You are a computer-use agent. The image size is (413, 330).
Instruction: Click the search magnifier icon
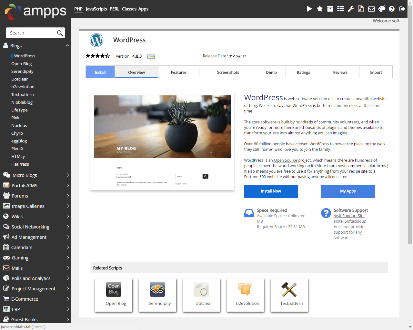click(60, 33)
